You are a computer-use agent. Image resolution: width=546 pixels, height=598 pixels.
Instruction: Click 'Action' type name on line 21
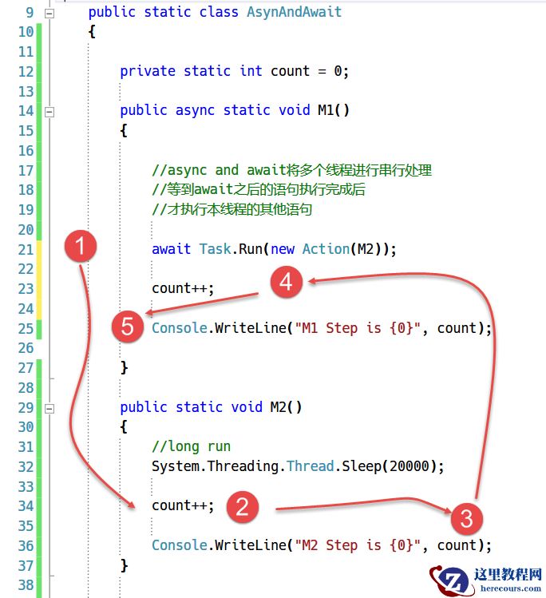[326, 249]
